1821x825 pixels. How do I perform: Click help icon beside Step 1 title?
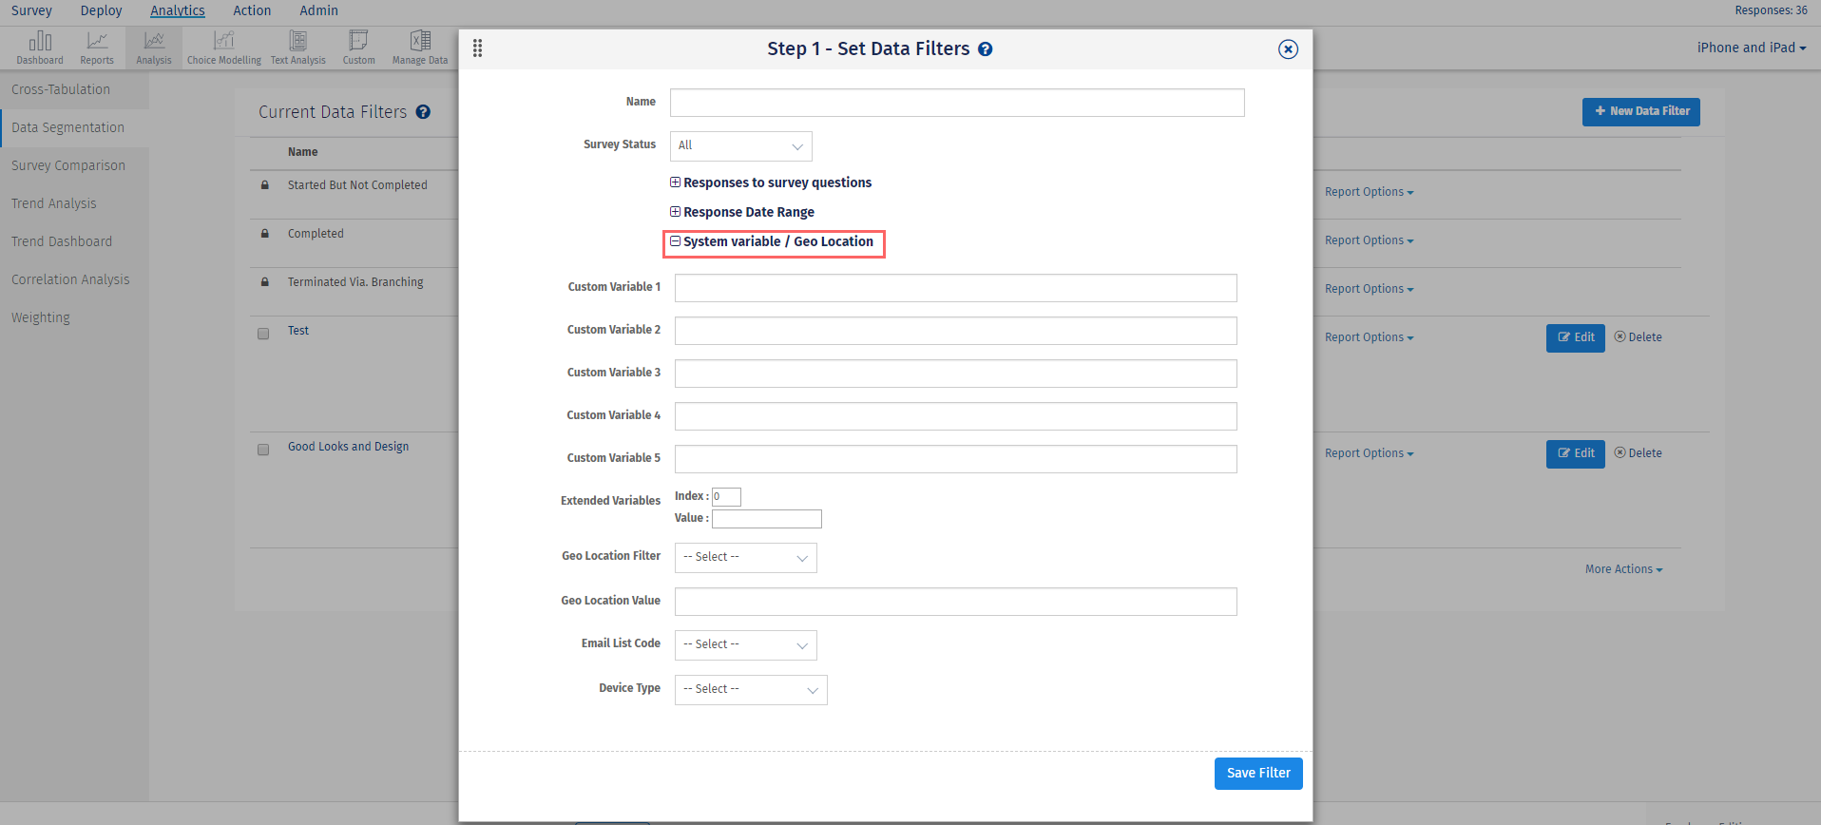tap(986, 49)
